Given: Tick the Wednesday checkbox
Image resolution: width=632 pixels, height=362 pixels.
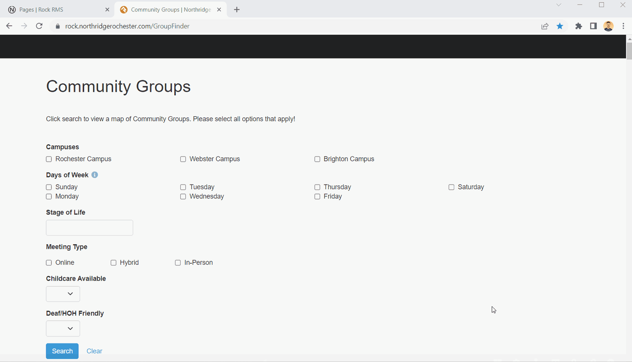Looking at the screenshot, I should [183, 197].
